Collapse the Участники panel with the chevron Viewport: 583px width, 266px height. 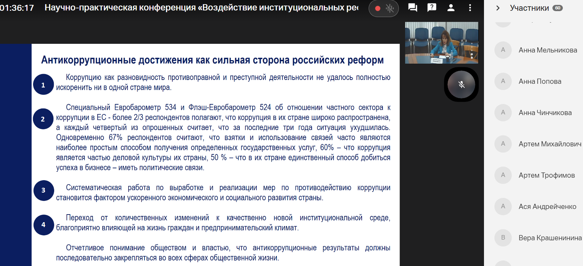(498, 8)
